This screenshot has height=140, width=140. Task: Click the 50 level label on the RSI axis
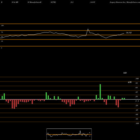[2, 37]
